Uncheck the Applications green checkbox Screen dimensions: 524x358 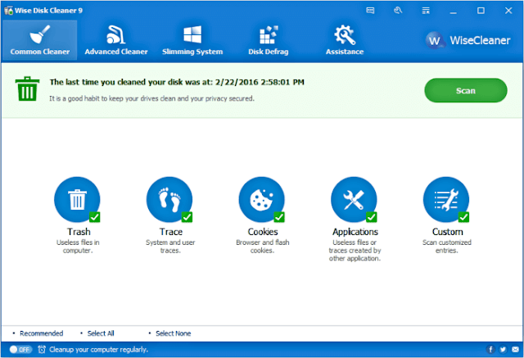tap(371, 217)
